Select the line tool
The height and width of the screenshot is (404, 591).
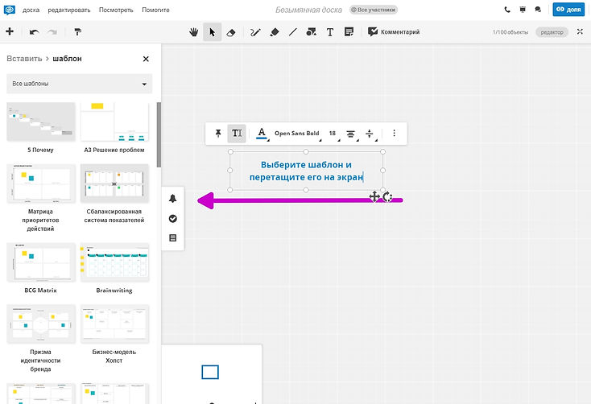[293, 32]
